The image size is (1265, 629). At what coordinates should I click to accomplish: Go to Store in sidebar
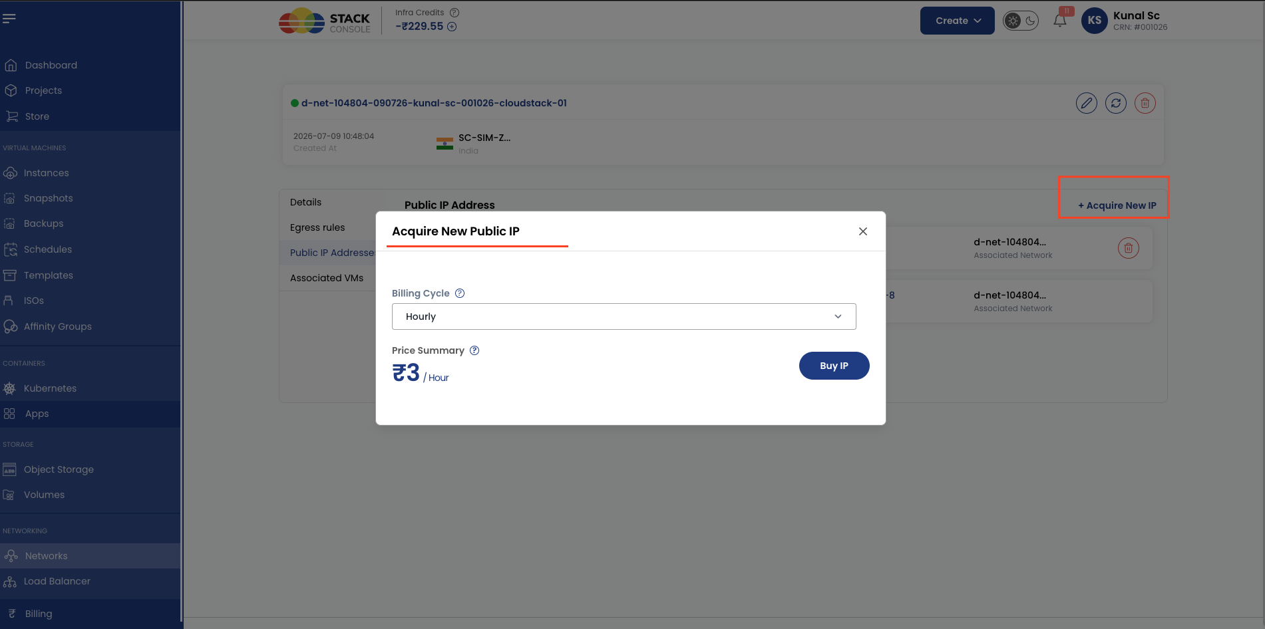coord(37,116)
